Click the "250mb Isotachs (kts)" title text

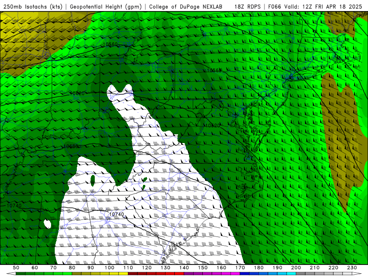[x=33, y=6]
